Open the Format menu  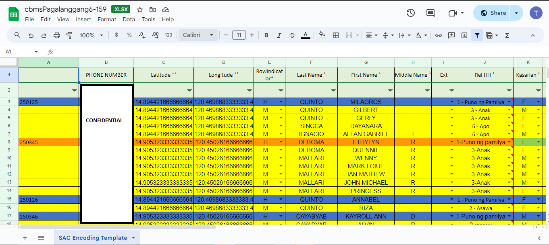point(107,19)
